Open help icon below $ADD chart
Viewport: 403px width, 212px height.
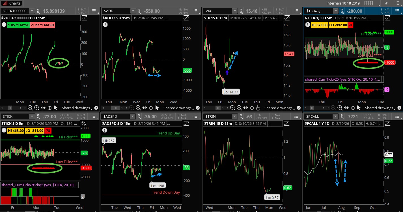point(198,108)
